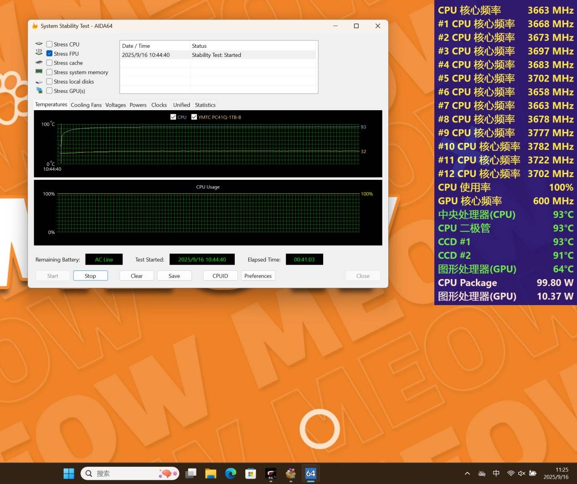Launch Microsoft Edge from the taskbar
Screen dimensions: 577x484
tap(231, 474)
